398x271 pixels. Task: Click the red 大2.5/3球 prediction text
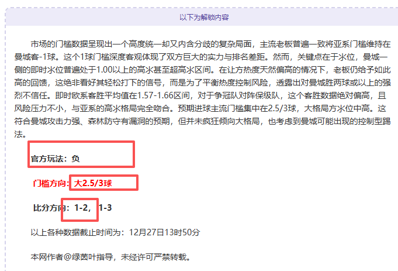pos(92,183)
